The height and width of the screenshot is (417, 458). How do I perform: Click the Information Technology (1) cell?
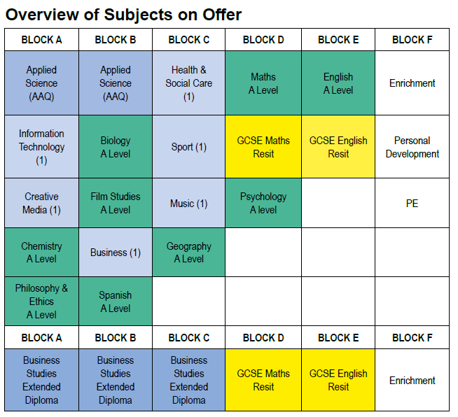pyautogui.click(x=41, y=147)
